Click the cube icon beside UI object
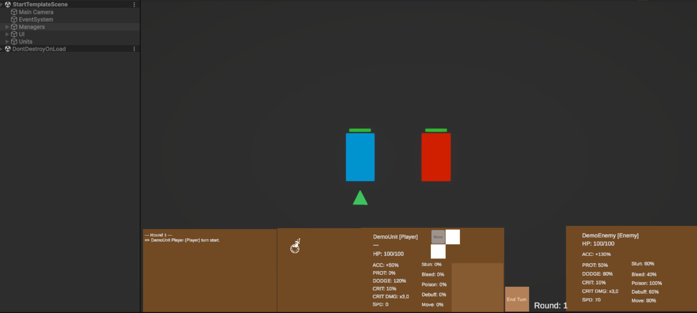Screen dimensions: 697x313 click(14, 34)
